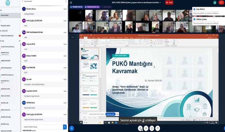This screenshot has height=132, width=225.
Task: Click the microphone unmute button in bottom toolbar
Action: point(140,128)
